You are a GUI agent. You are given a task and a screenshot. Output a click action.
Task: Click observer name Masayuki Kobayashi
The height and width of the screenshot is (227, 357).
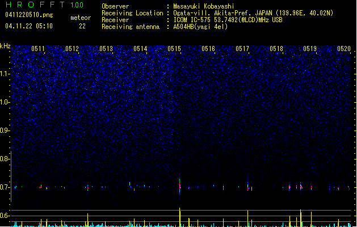pos(204,6)
